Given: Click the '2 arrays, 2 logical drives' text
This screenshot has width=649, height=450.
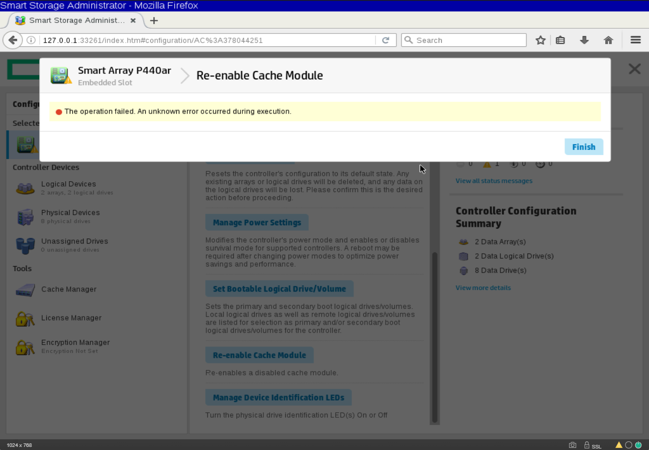Looking at the screenshot, I should 77,193.
